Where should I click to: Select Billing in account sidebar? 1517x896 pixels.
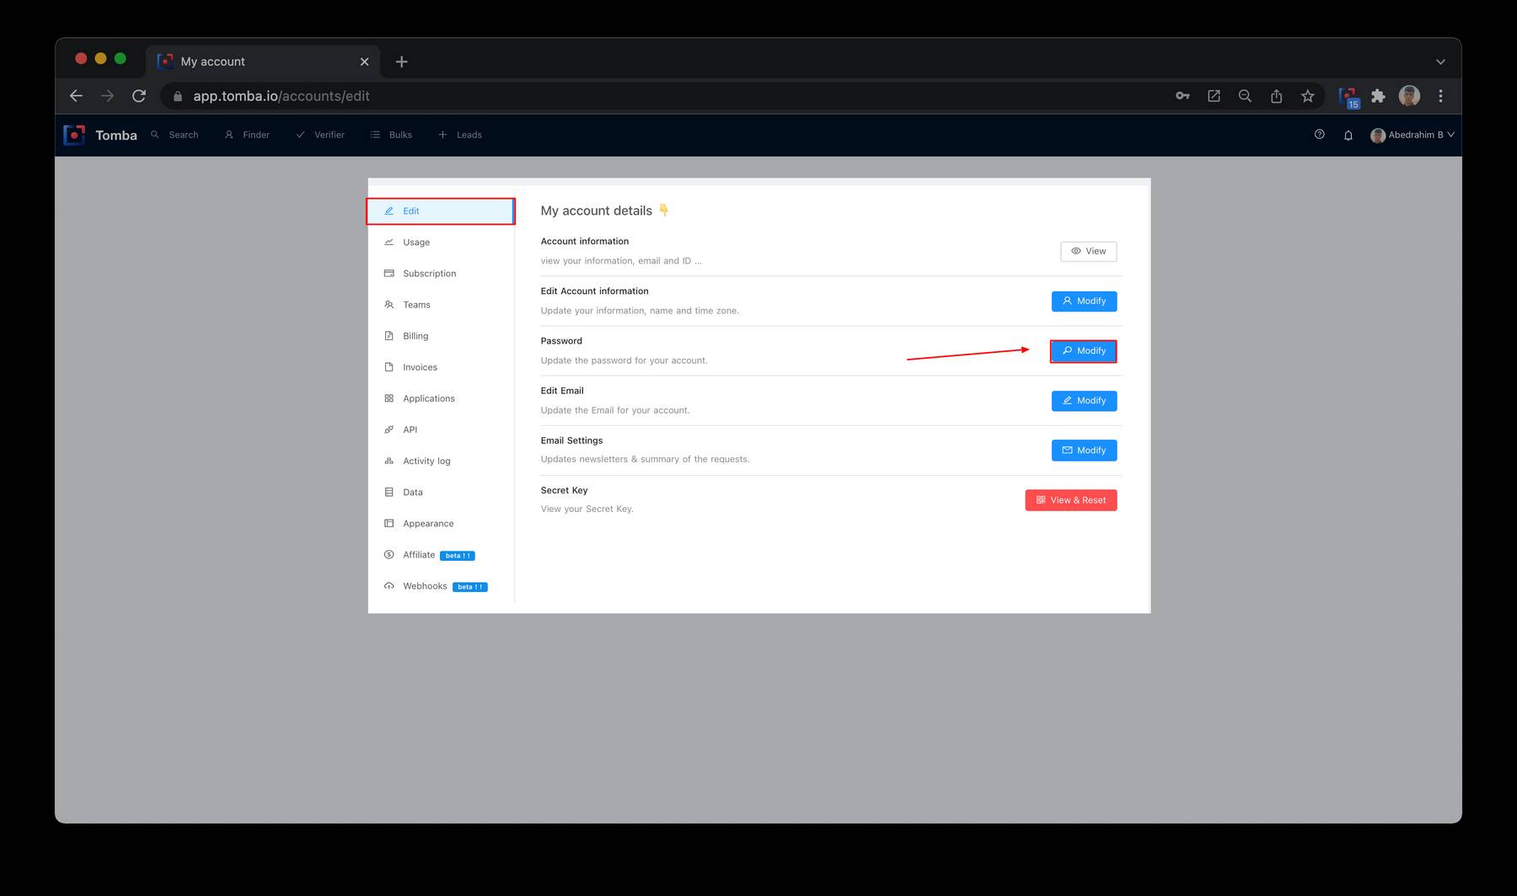click(x=441, y=336)
